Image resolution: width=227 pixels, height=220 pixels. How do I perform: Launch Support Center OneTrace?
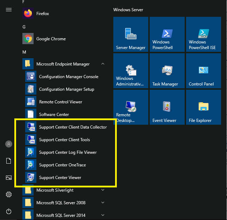(65, 165)
